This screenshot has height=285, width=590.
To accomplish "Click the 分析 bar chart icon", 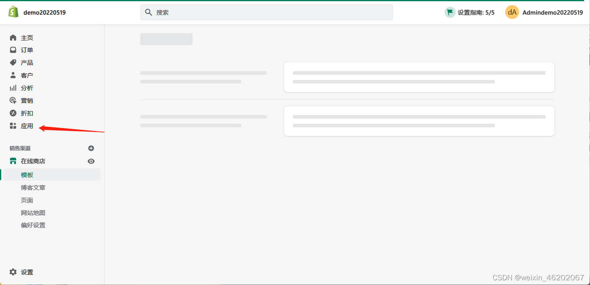I will (x=13, y=88).
